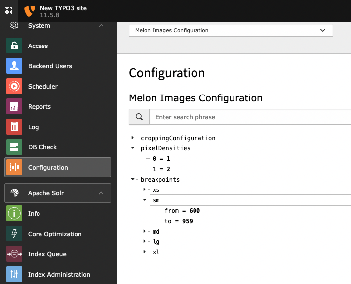Toggle the module menu grid icon

pos(8,11)
